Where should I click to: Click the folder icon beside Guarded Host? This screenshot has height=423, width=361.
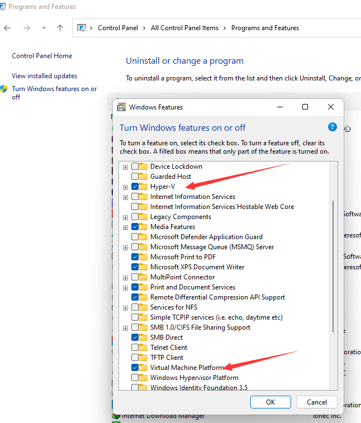click(143, 177)
